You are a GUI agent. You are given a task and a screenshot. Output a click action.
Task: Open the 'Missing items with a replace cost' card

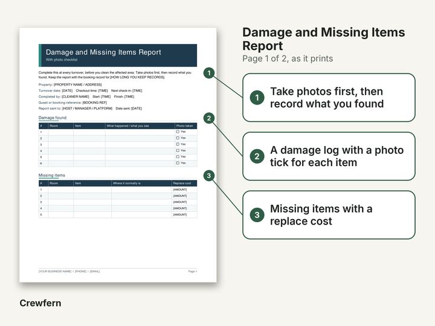click(x=329, y=215)
